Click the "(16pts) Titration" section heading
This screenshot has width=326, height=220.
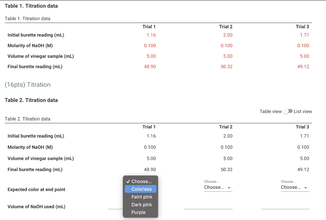coord(27,85)
